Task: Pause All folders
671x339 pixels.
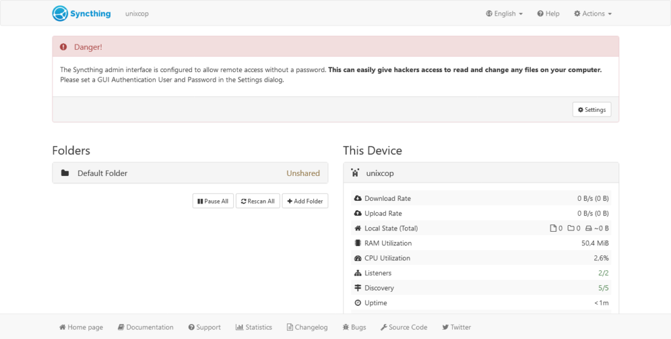Action: pyautogui.click(x=213, y=201)
